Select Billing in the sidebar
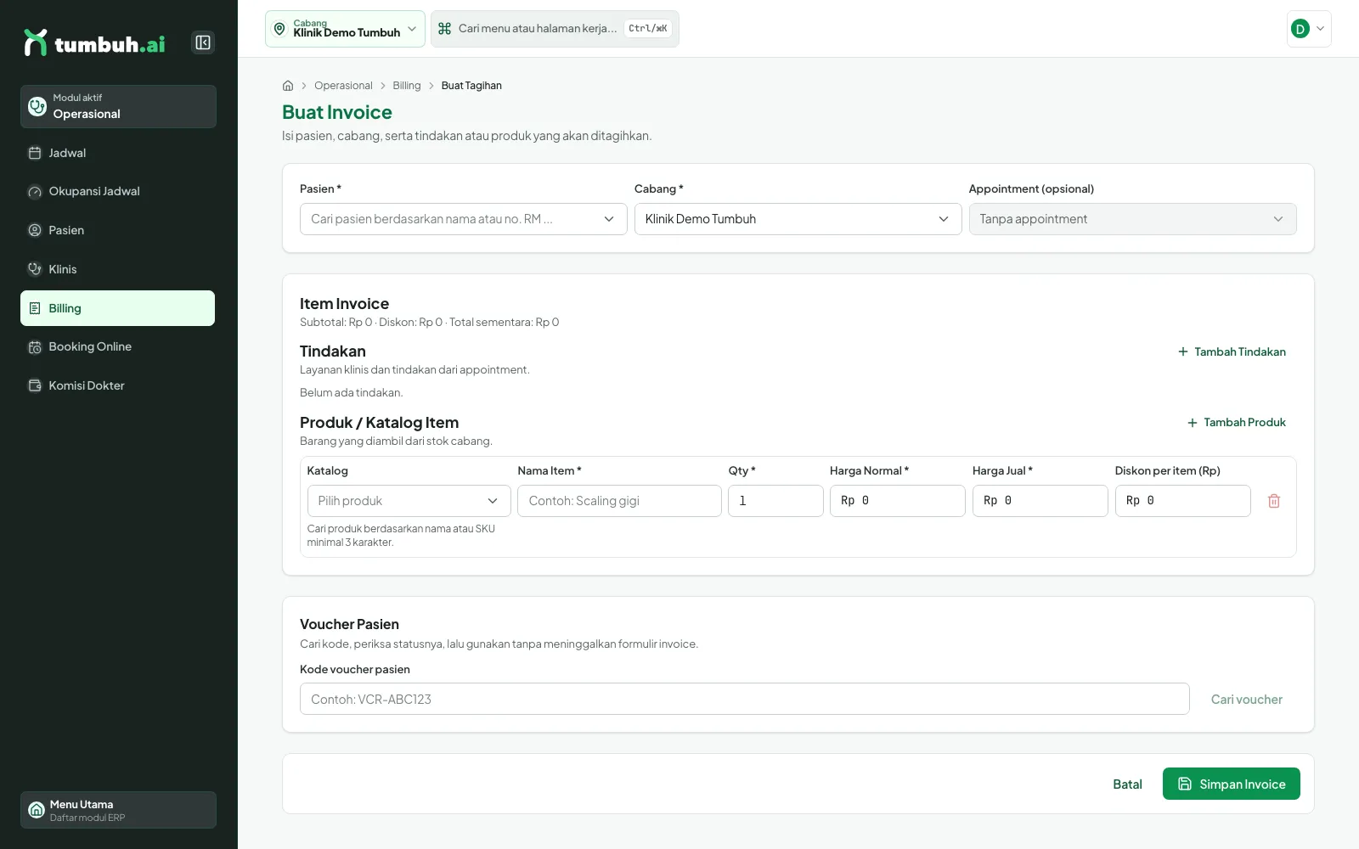 point(118,308)
